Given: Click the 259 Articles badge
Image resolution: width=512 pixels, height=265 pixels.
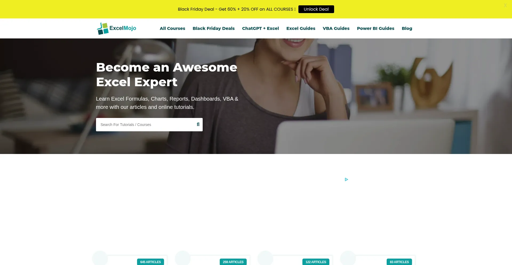Looking at the screenshot, I should coord(233,262).
